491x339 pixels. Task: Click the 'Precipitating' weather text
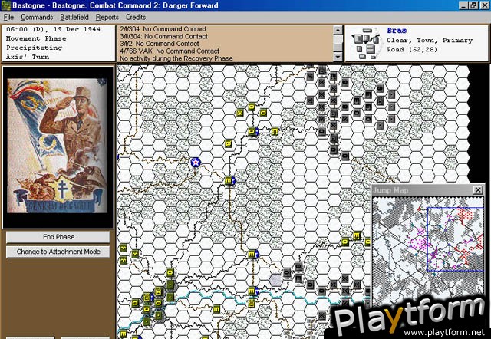pyautogui.click(x=34, y=48)
